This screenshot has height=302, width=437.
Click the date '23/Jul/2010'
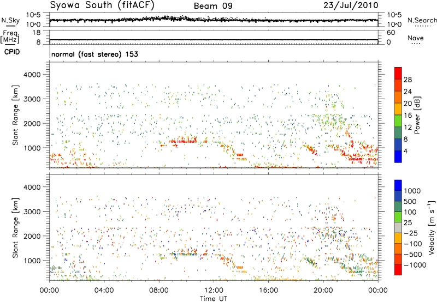click(351, 5)
